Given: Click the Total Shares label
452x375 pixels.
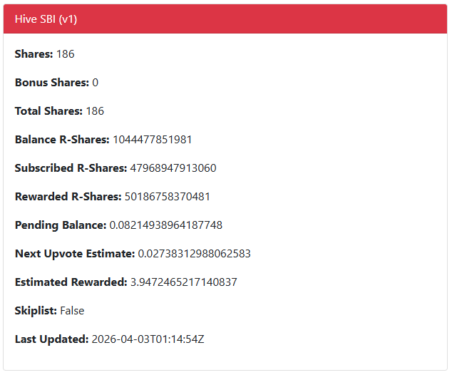Looking at the screenshot, I should 48,111.
